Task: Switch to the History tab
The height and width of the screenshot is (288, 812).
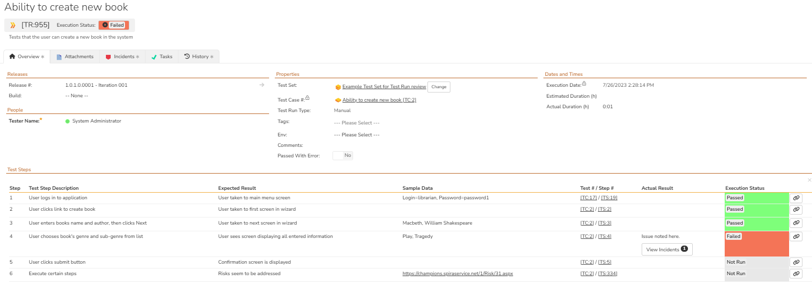Action: (199, 57)
